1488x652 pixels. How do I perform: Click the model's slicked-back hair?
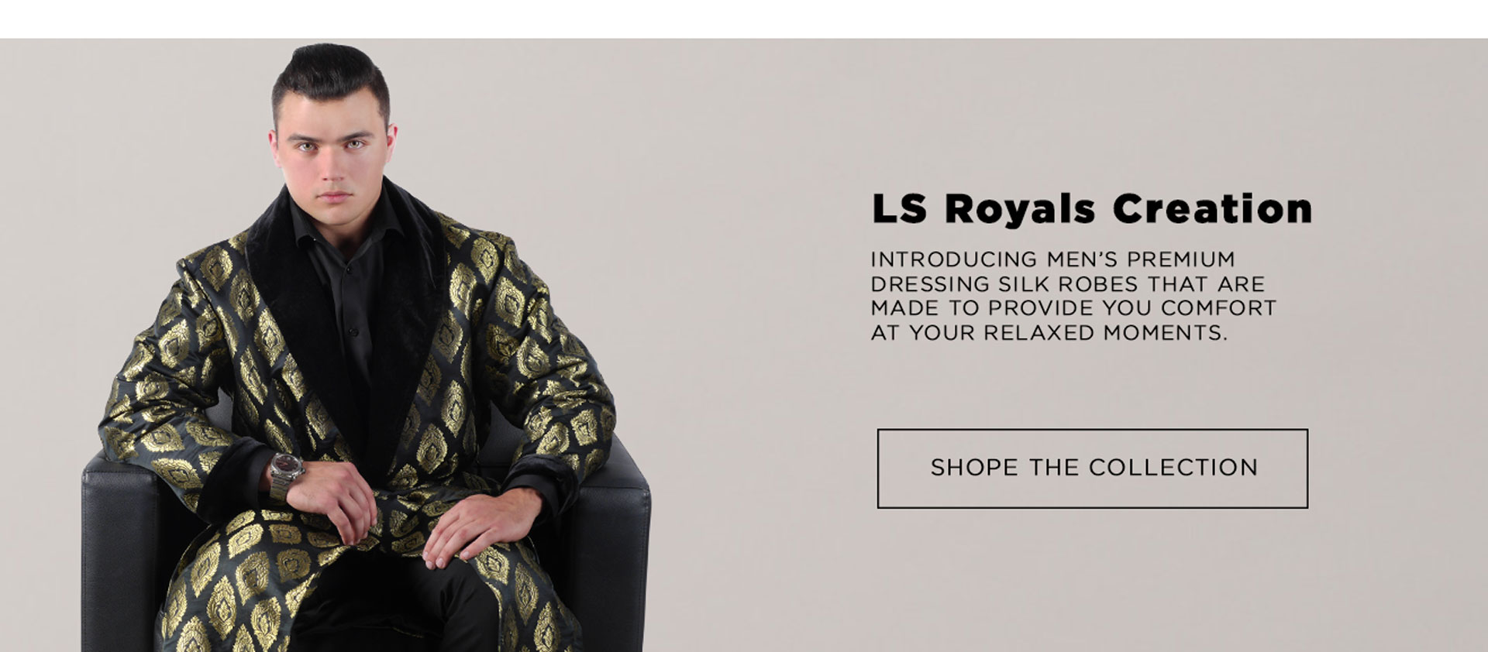pos(331,77)
